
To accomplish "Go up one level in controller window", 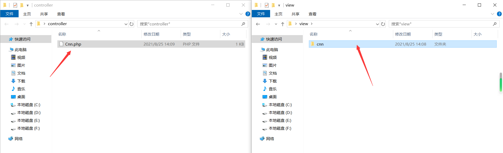I will click(31, 24).
